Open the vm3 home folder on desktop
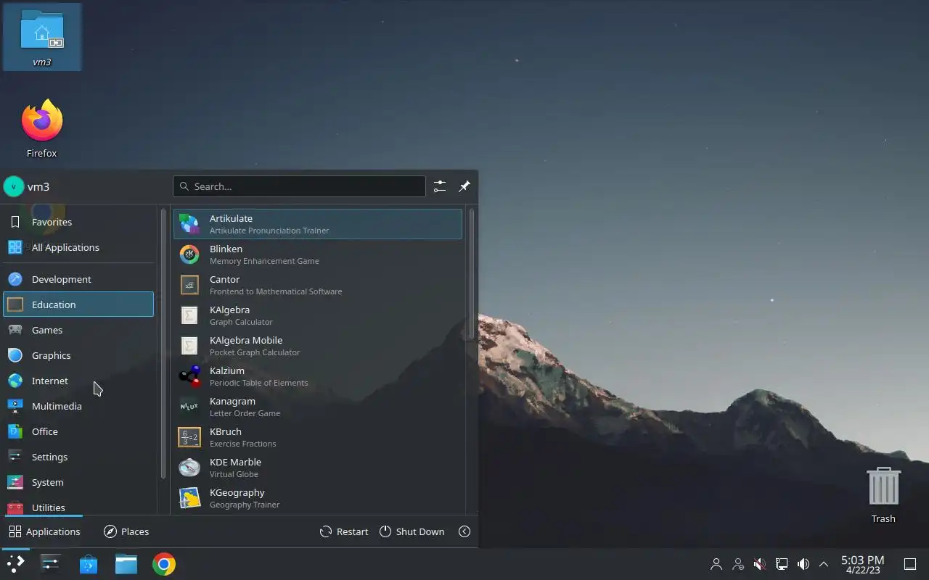This screenshot has height=580, width=929. [x=42, y=37]
